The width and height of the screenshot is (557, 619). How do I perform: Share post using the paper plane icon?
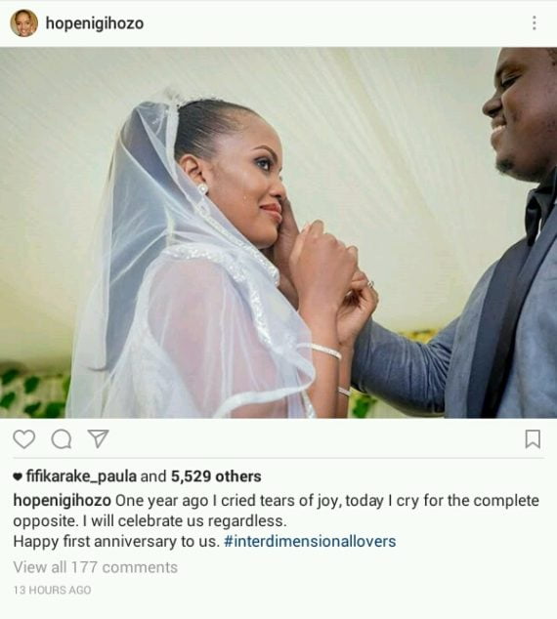[98, 438]
